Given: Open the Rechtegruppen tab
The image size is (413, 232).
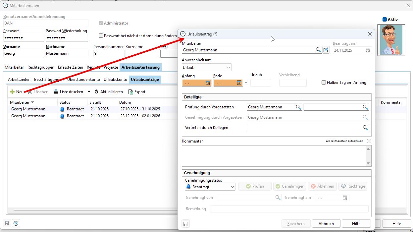Looking at the screenshot, I should tap(41, 67).
